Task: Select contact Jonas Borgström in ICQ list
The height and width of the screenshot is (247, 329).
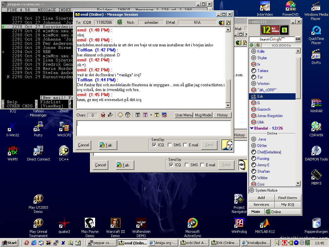Action: [x=270, y=116]
